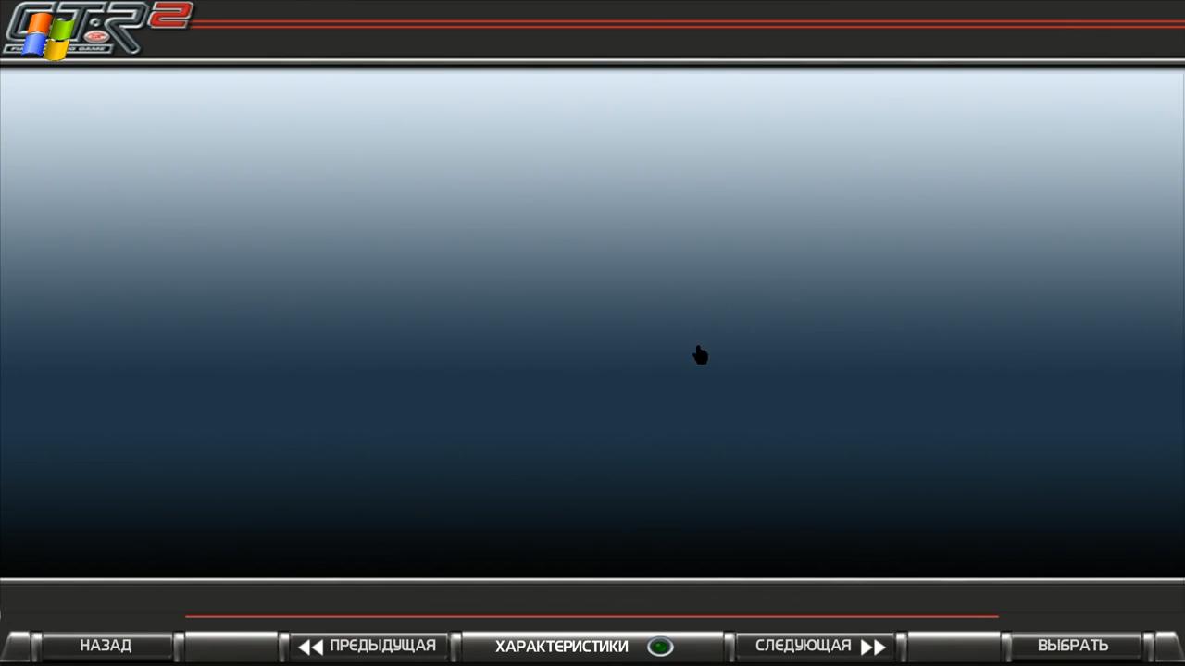This screenshot has width=1185, height=666.
Task: Click the double red stripe in top header
Action: [x=685, y=24]
